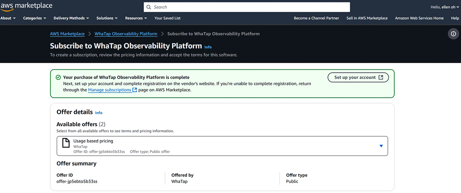
Task: Click the Offer type value Public
Action: (x=292, y=181)
